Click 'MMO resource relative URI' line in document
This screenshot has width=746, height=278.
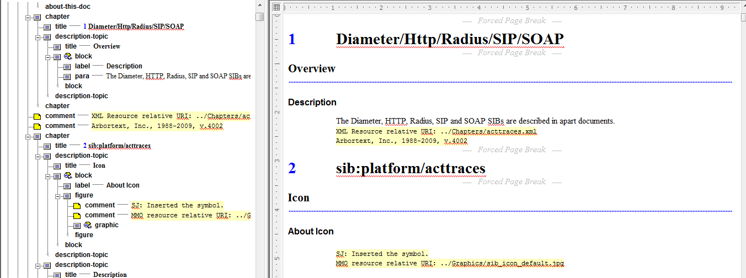(x=450, y=263)
